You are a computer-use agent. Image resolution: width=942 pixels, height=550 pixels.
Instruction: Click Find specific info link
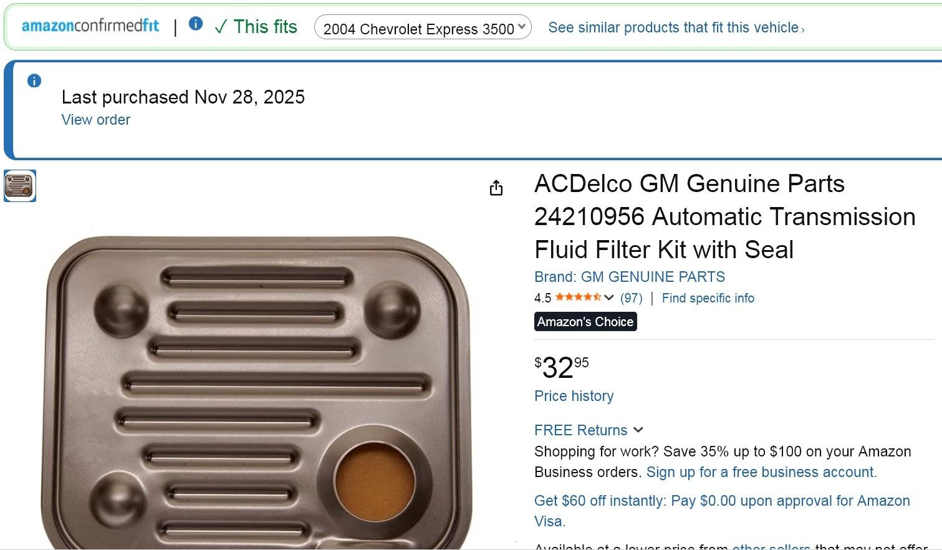tap(708, 298)
